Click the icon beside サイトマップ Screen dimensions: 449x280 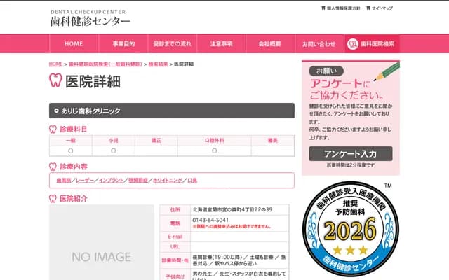pyautogui.click(x=367, y=8)
